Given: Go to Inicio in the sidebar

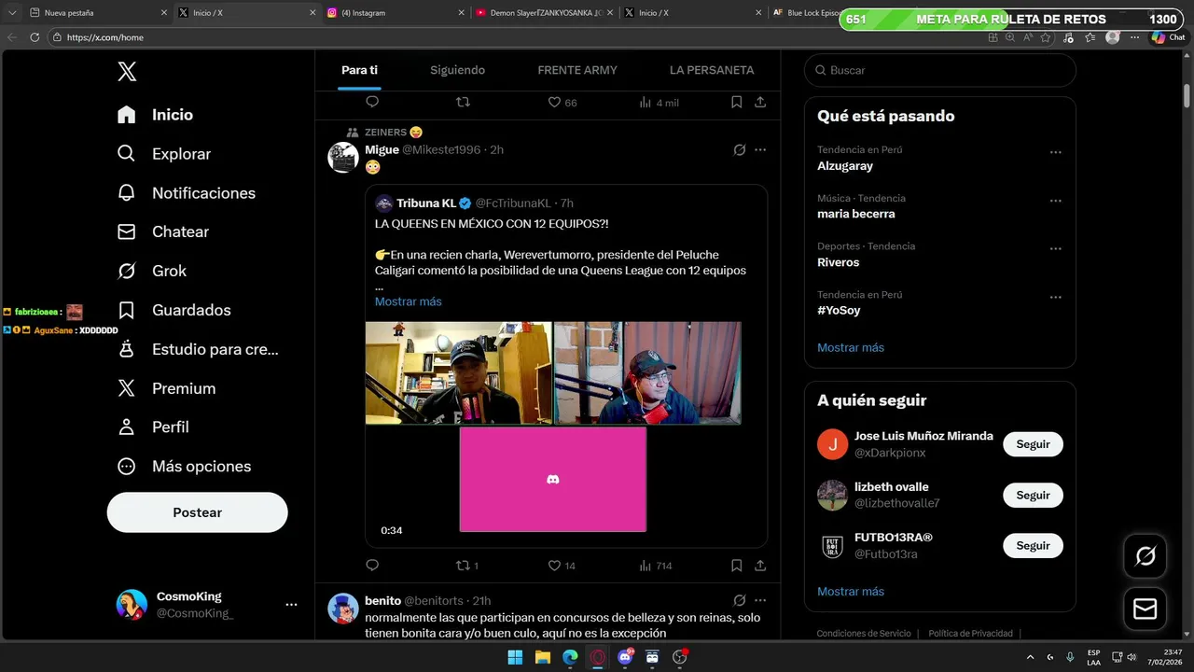Looking at the screenshot, I should [x=155, y=115].
